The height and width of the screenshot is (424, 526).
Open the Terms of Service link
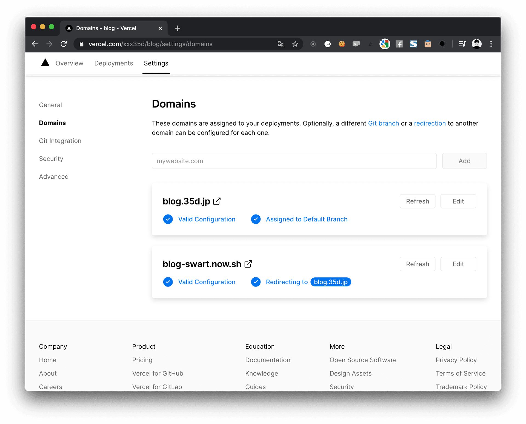pyautogui.click(x=461, y=373)
